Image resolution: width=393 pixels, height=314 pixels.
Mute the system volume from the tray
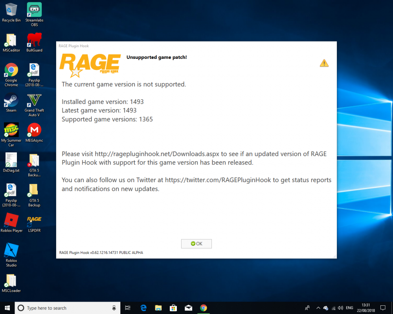[x=340, y=308]
